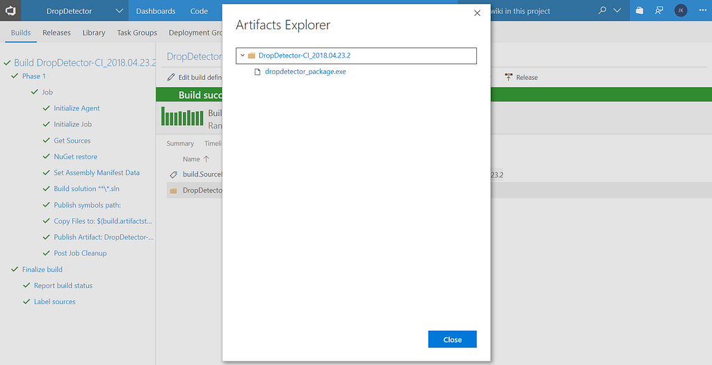This screenshot has height=365, width=712.
Task: Open the Label sources step
Action: (x=54, y=302)
